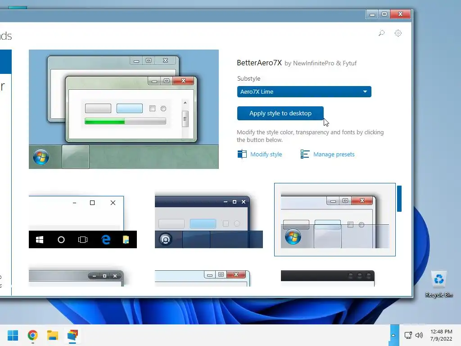This screenshot has height=346, width=461.
Task: Select the grey titlebar style thumbnail in bottom row
Action: [x=76, y=278]
